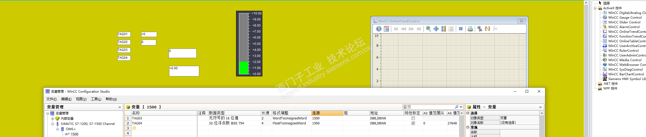Click the I/O field next to TAG01

149,34
